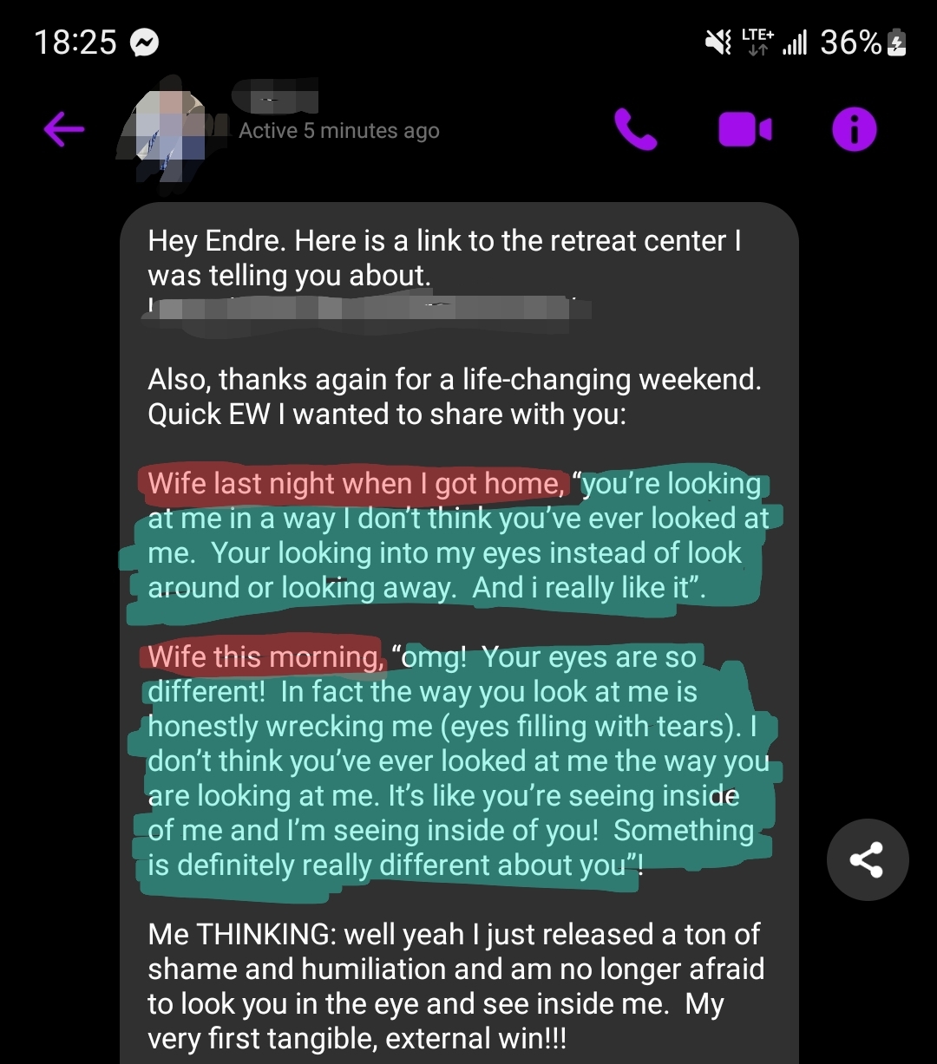Tap the 18:25 clock in status bar
Image resolution: width=937 pixels, height=1064 pixels.
[75, 42]
